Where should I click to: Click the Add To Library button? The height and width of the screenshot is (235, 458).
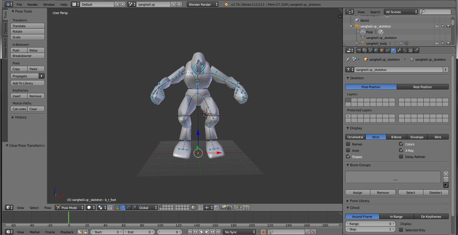(x=27, y=83)
